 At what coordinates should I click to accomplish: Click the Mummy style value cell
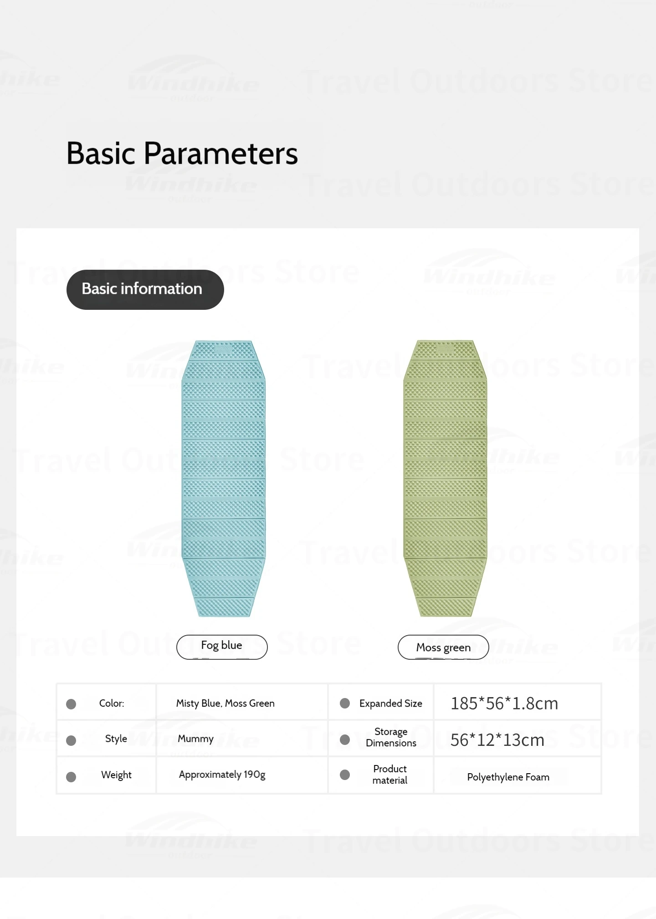(x=242, y=739)
